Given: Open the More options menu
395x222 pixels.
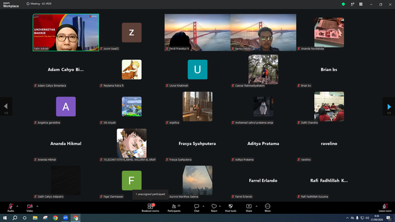Looking at the screenshot, I should 267,208.
